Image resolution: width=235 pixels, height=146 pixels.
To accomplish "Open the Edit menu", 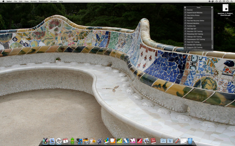I will (x=21, y=1).
